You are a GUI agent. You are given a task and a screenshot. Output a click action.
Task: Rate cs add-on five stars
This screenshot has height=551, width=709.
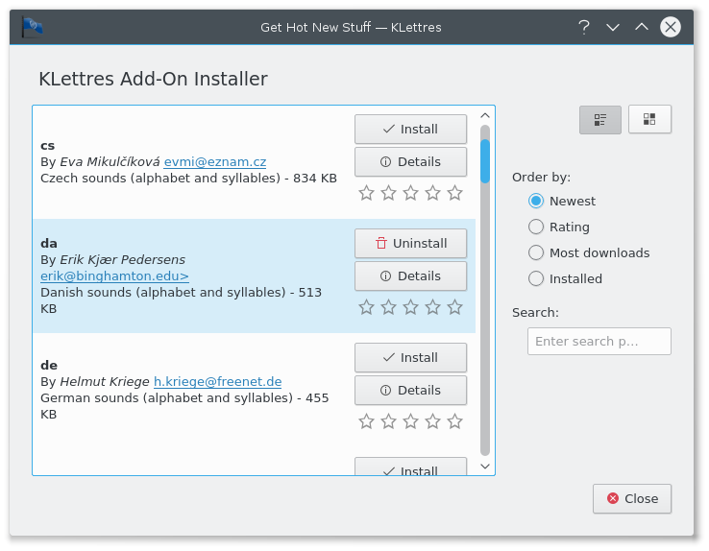(454, 193)
